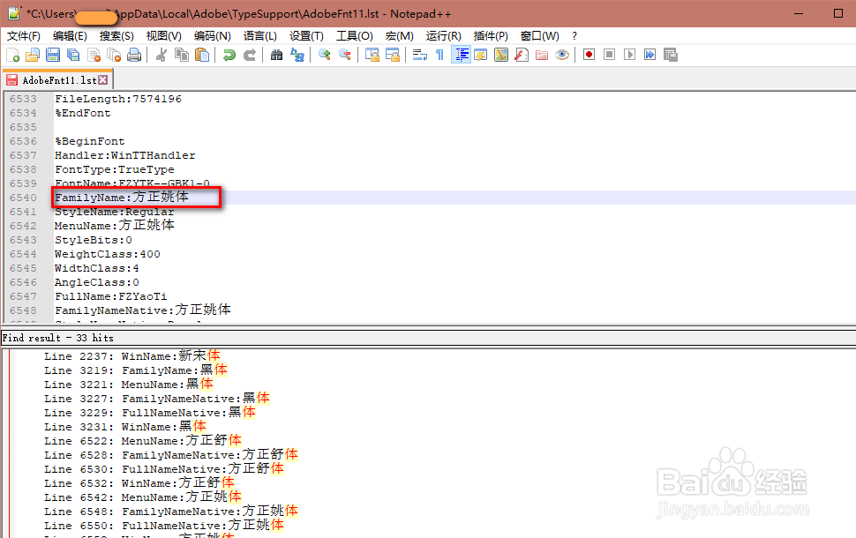Image resolution: width=856 pixels, height=538 pixels.
Task: Toggle the indent guide display
Action: click(x=462, y=55)
